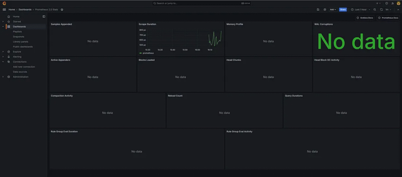The height and width of the screenshot is (177, 402).
Task: Open the 1m refresh interval dropdown
Action: [x=388, y=9]
